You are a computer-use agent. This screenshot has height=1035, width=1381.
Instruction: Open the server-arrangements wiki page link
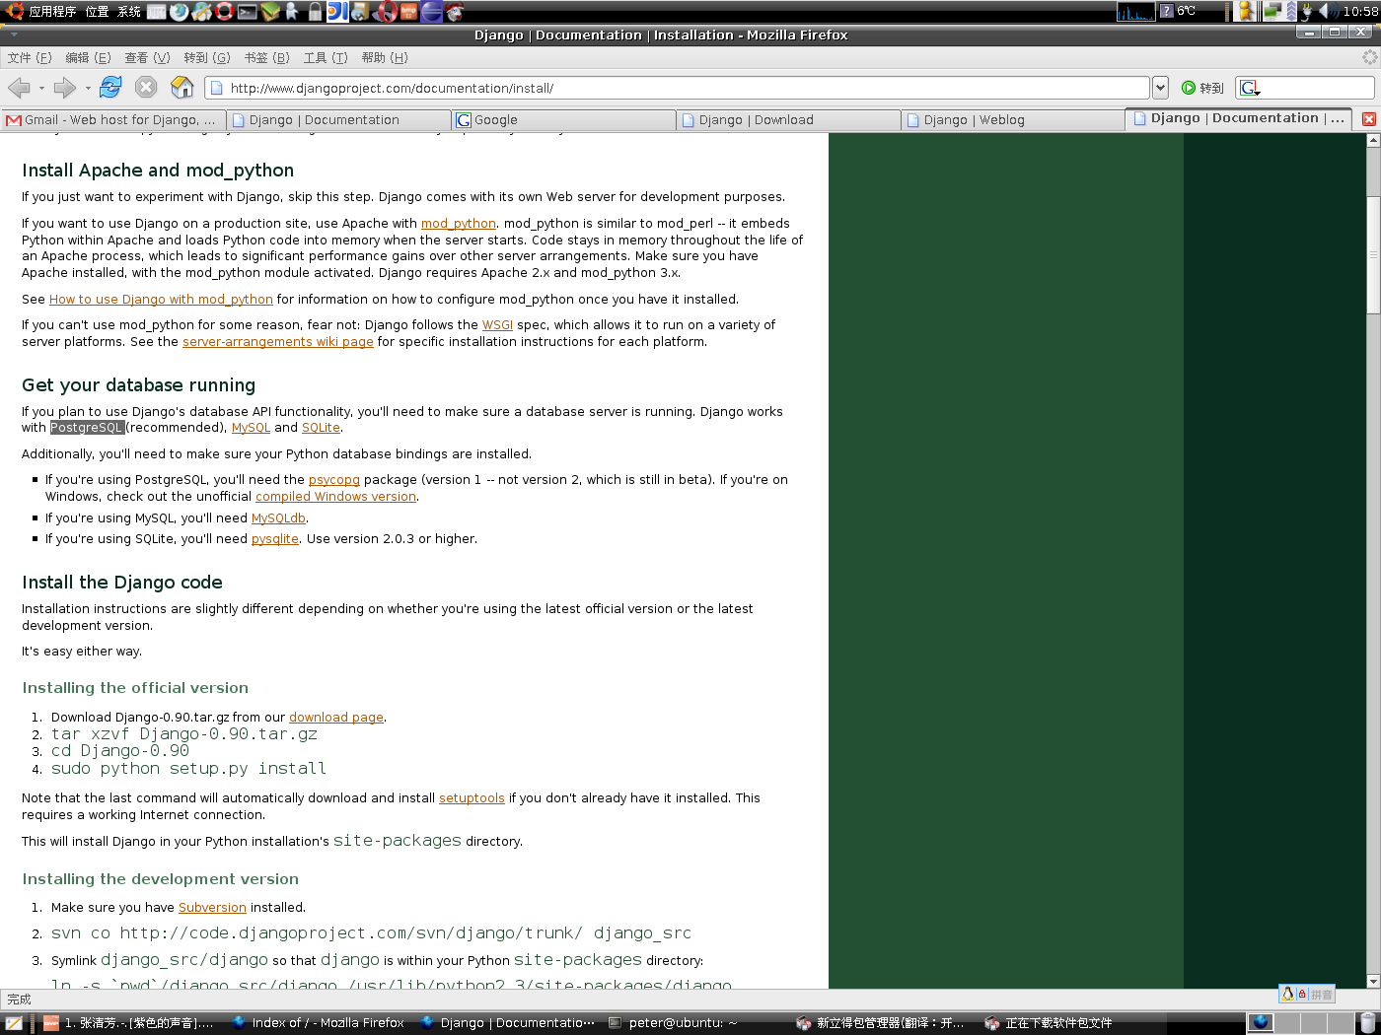[x=278, y=342]
